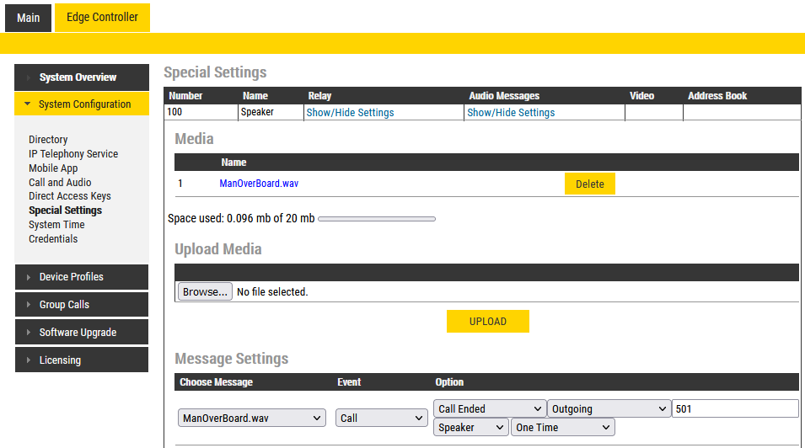Image resolution: width=805 pixels, height=448 pixels.
Task: Show or hide Relay settings
Action: (350, 112)
